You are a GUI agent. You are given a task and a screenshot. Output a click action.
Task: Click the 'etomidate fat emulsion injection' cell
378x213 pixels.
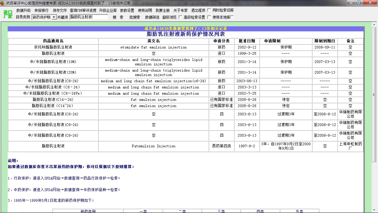click(154, 47)
